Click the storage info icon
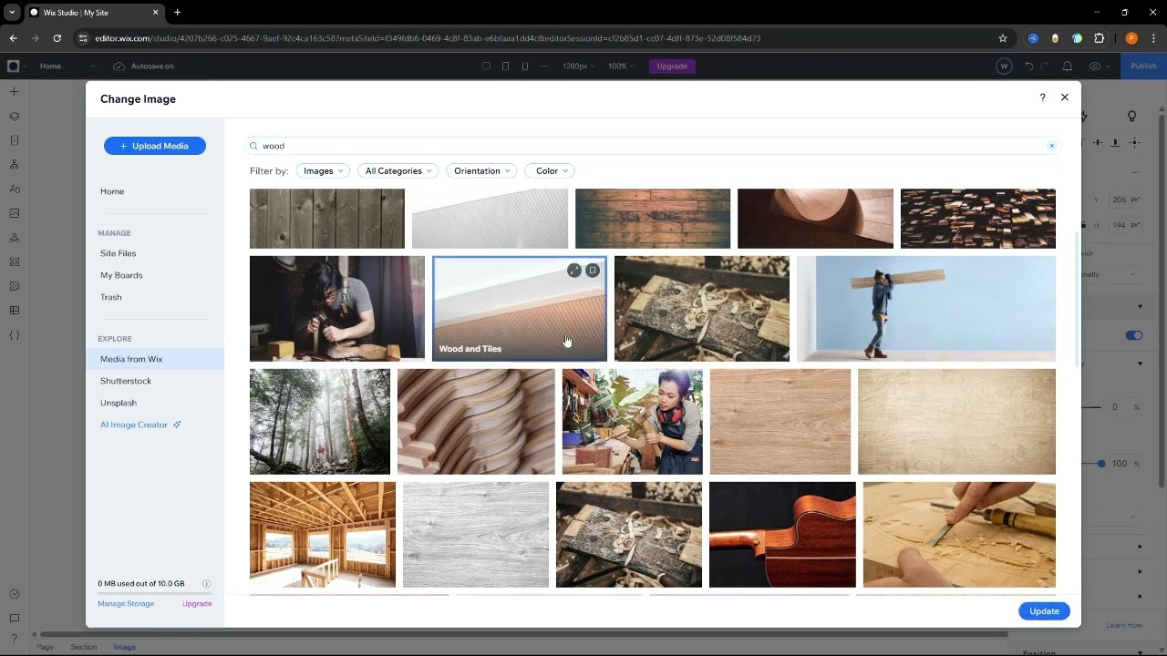This screenshot has height=656, width=1167. [206, 584]
